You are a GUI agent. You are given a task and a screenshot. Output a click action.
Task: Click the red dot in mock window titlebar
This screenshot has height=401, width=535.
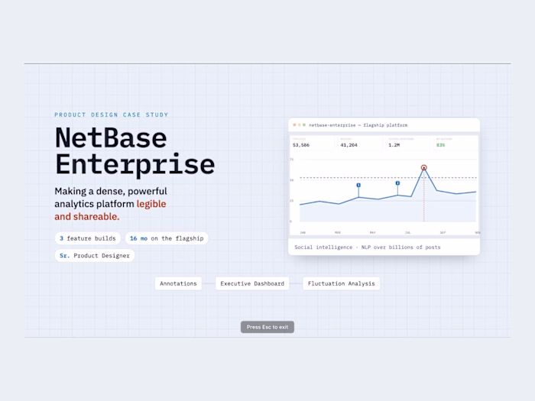294,125
